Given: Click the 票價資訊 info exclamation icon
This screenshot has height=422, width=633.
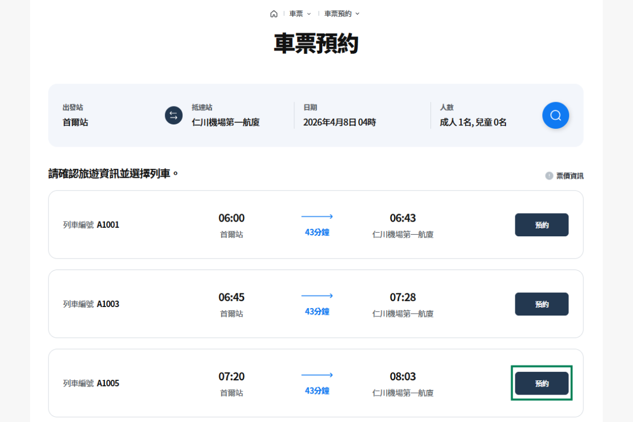Looking at the screenshot, I should tap(549, 176).
